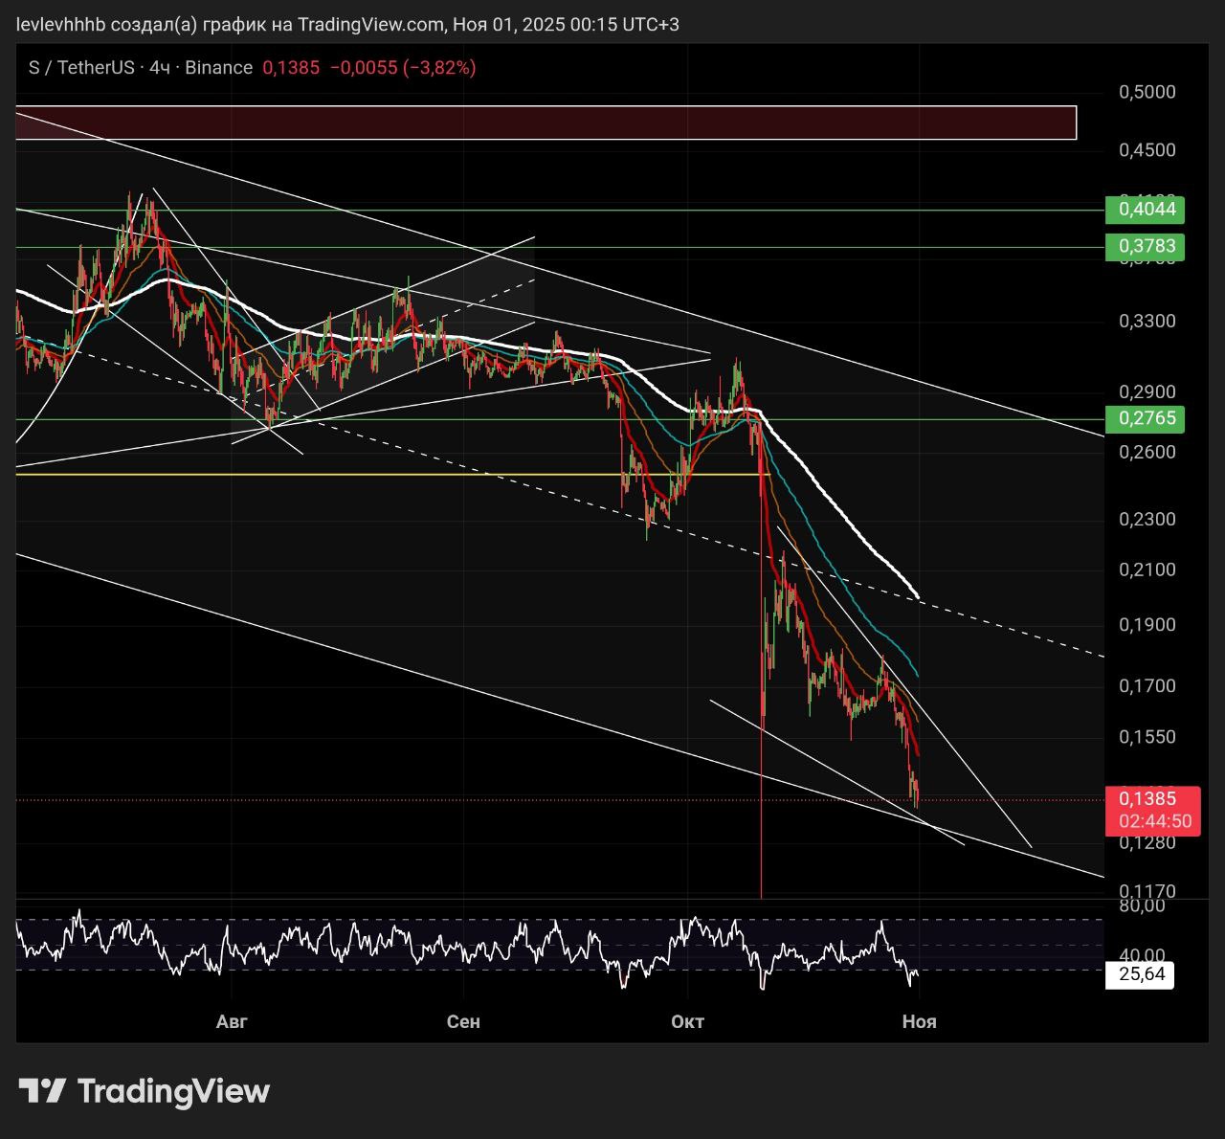
Task: Click the 0,2600 price axis mark
Action: click(x=1147, y=452)
